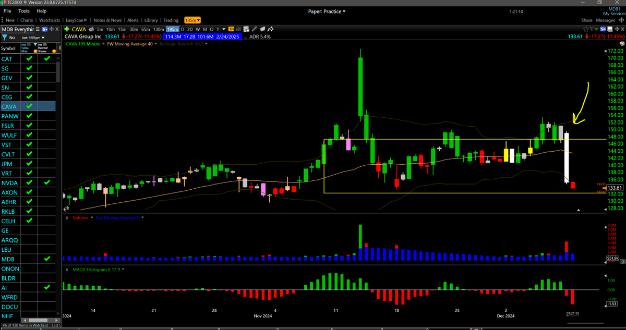This screenshot has height=330, width=626.
Task: Click the bar chart style icon
Action: point(238,29)
